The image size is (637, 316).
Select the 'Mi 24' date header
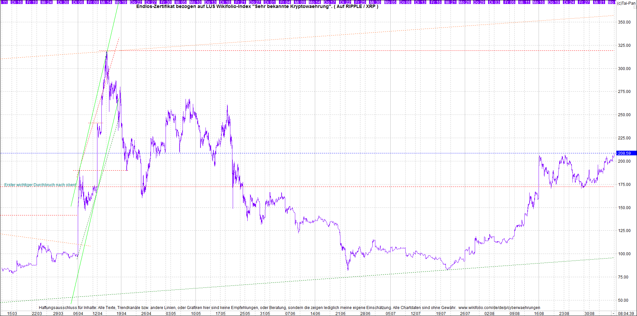[46, 2]
